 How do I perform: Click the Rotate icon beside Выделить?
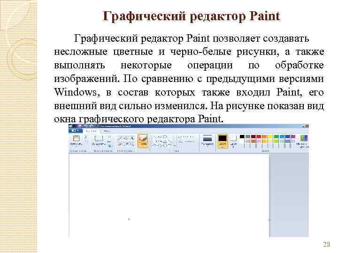110,146
